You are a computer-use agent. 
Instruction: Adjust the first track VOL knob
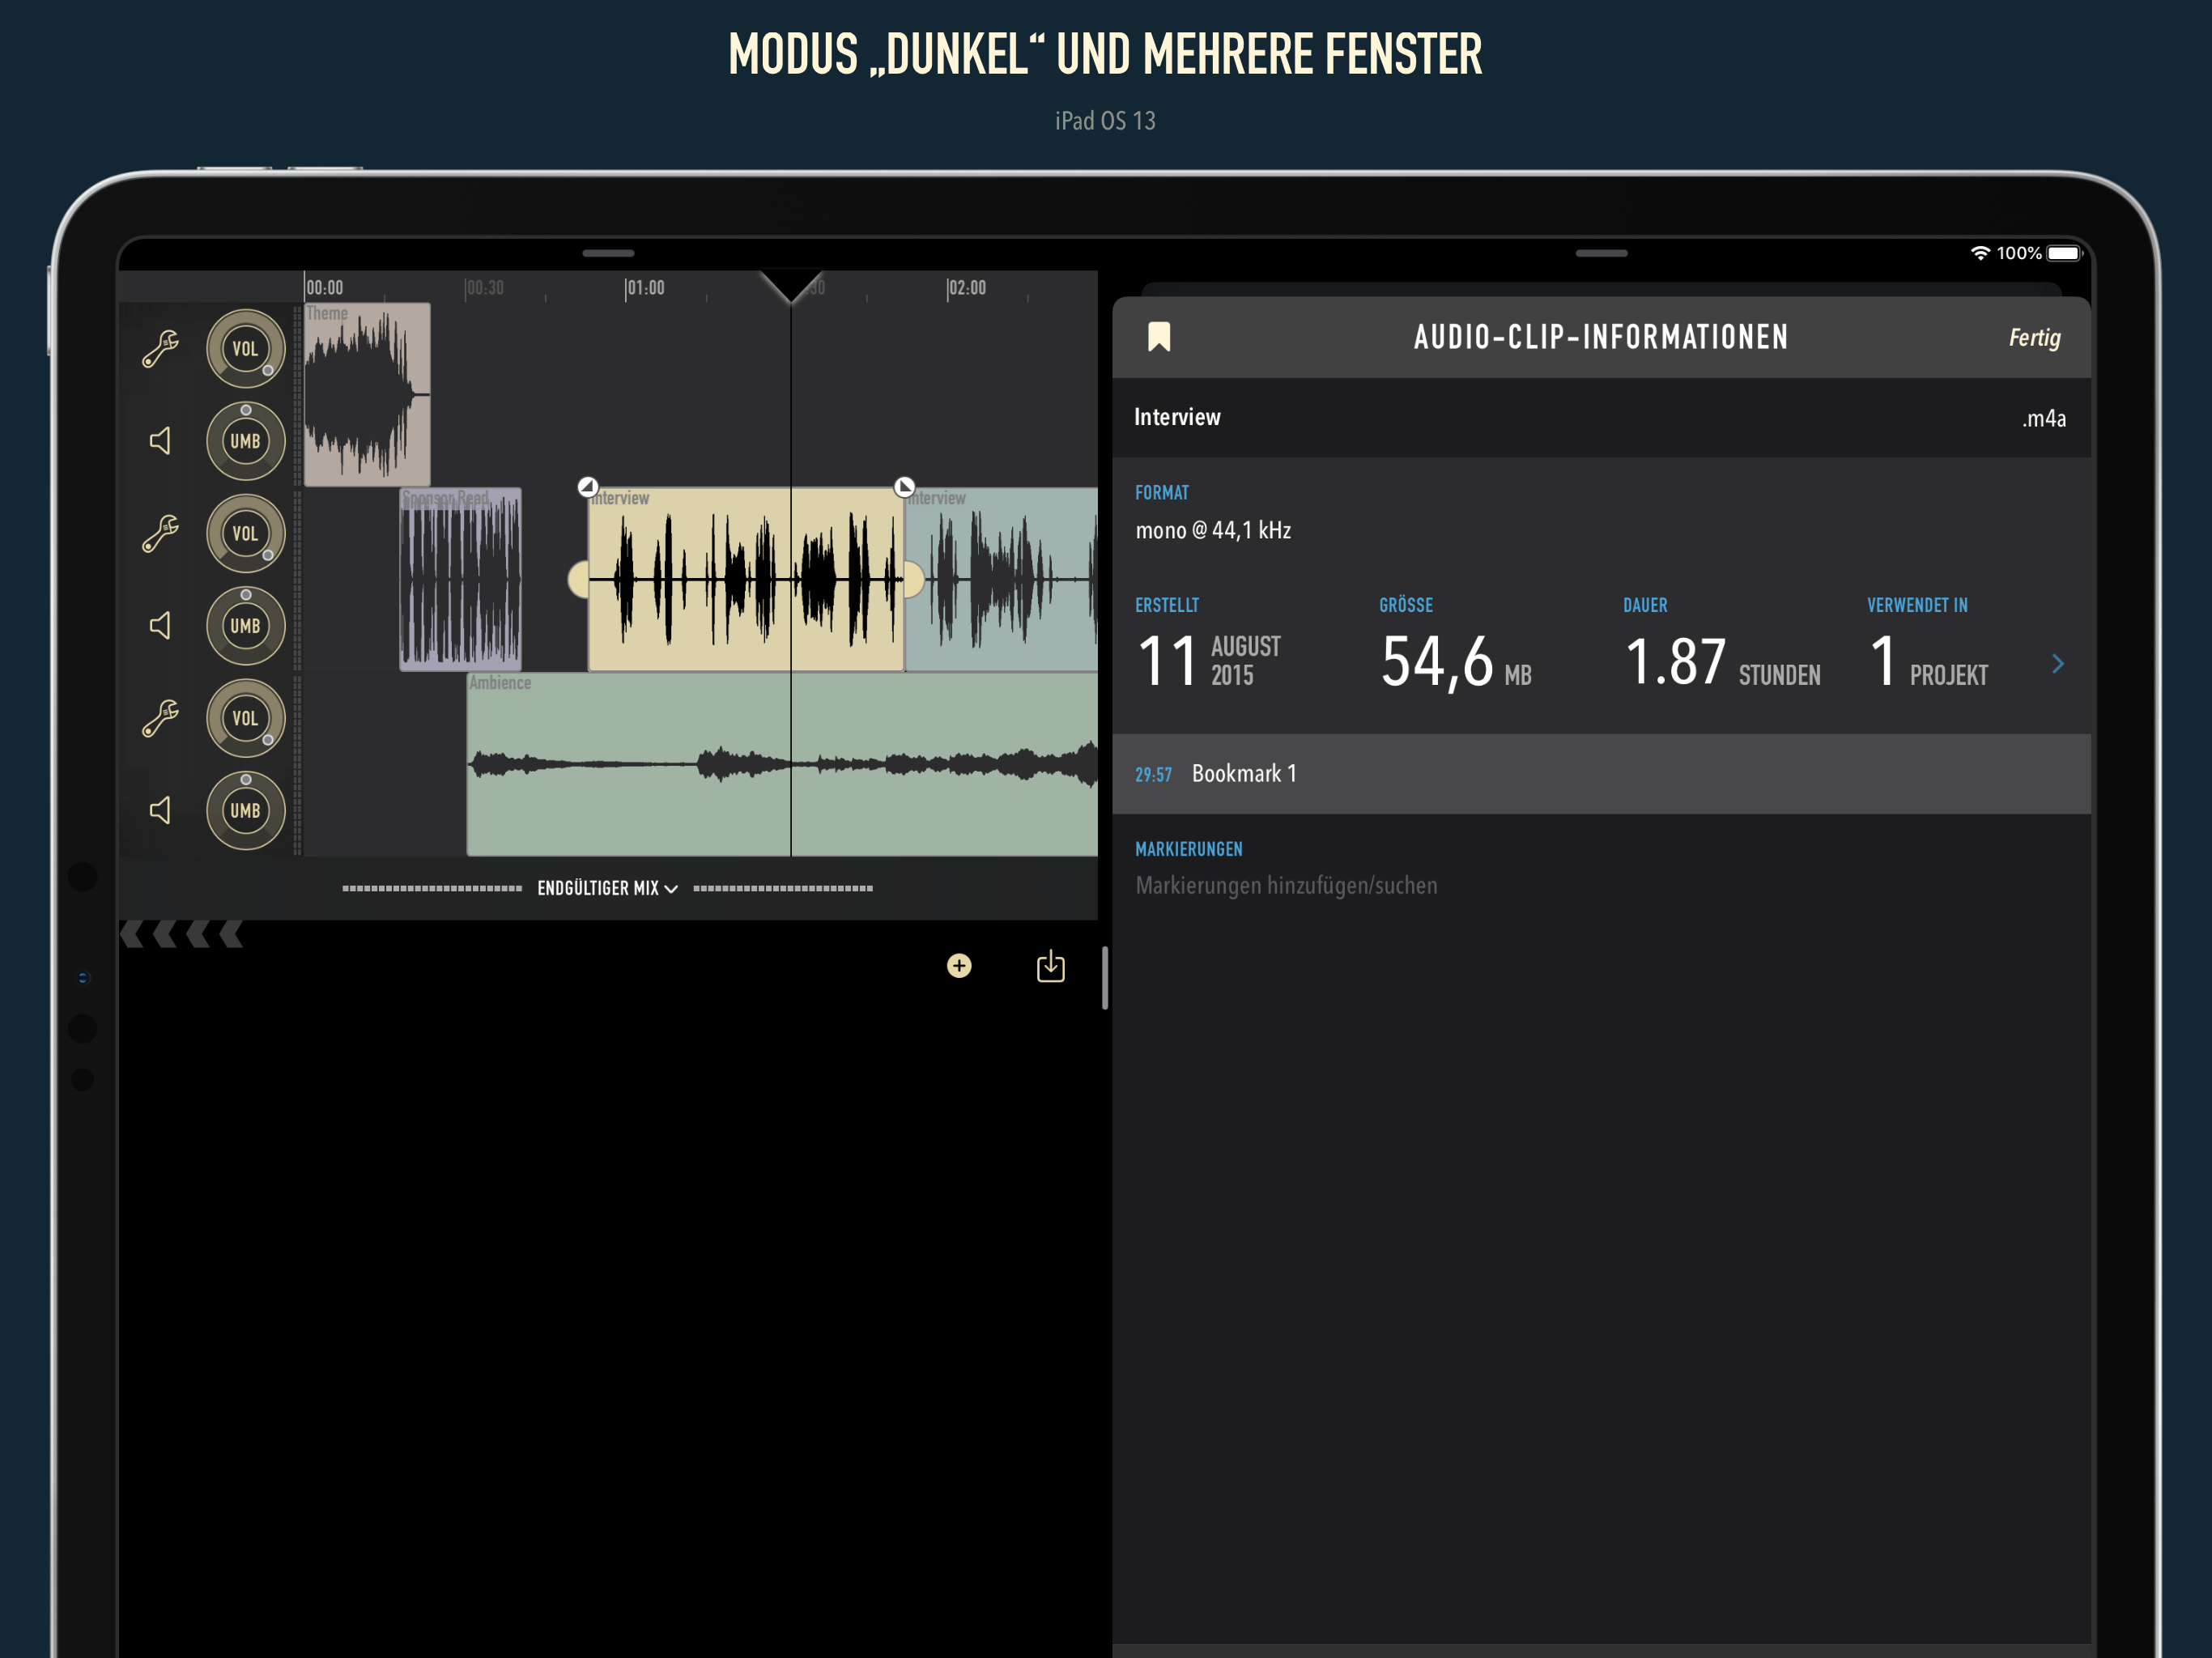(x=245, y=349)
